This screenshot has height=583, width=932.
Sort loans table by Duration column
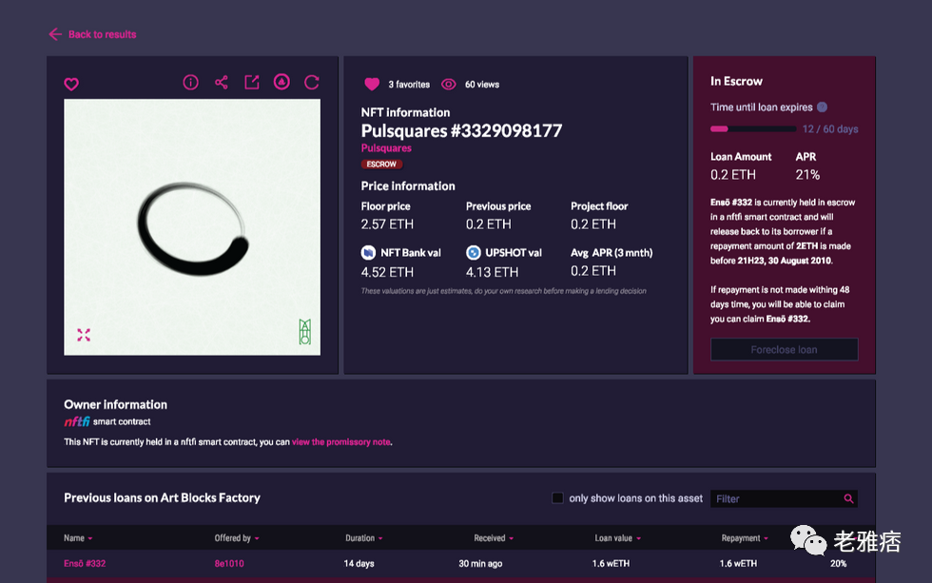[363, 538]
